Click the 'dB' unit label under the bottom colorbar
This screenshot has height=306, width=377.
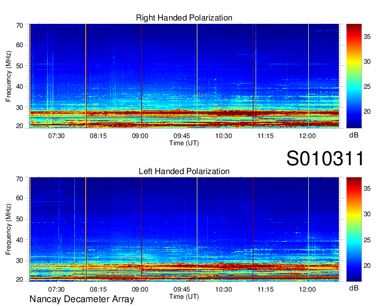pyautogui.click(x=354, y=288)
